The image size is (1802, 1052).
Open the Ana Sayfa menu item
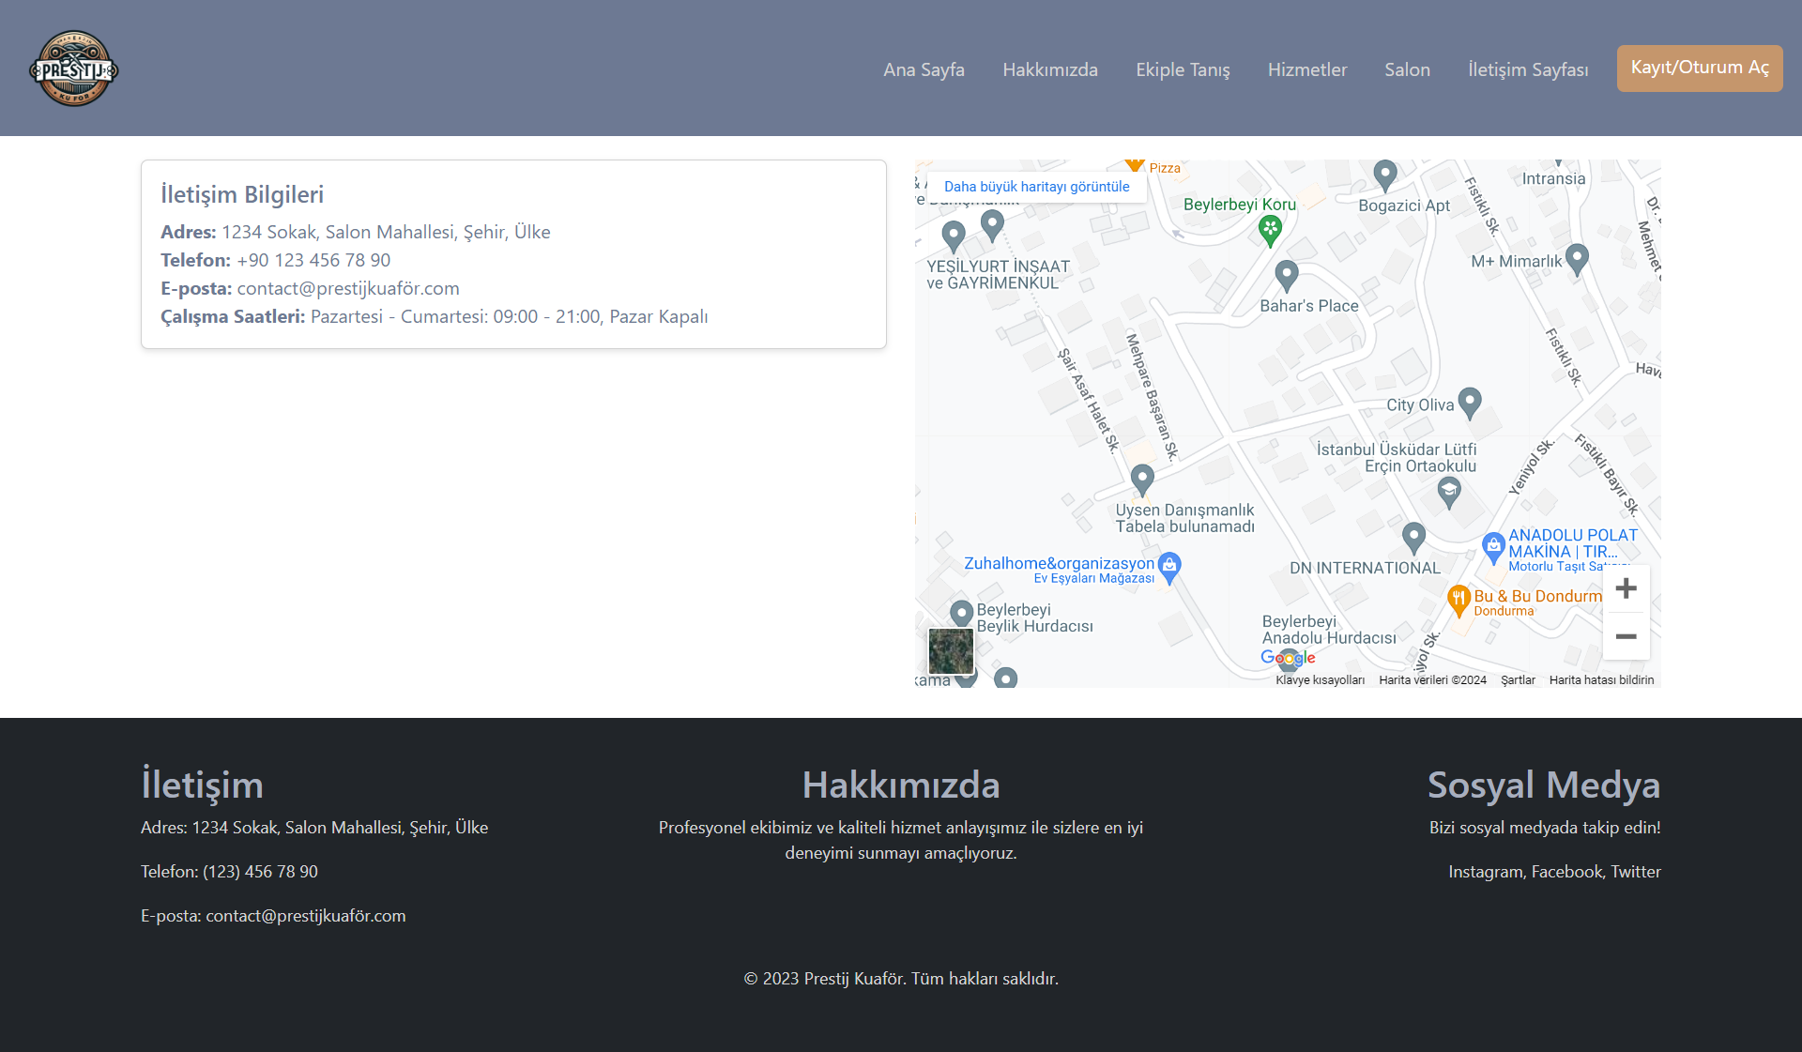pos(924,69)
